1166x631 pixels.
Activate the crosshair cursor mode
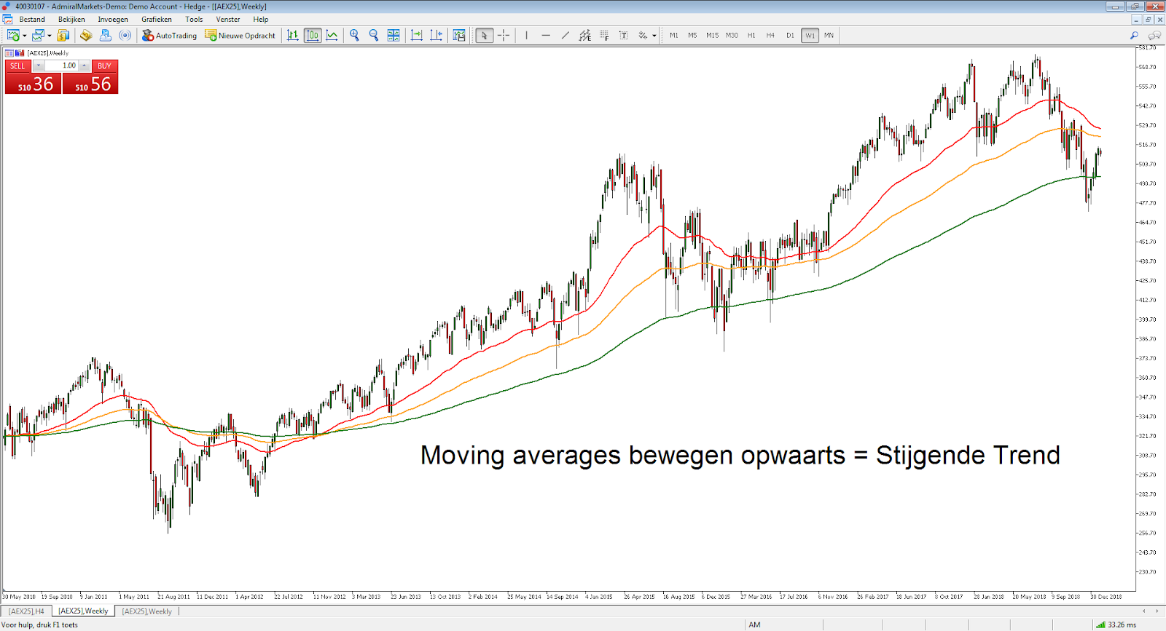[504, 35]
